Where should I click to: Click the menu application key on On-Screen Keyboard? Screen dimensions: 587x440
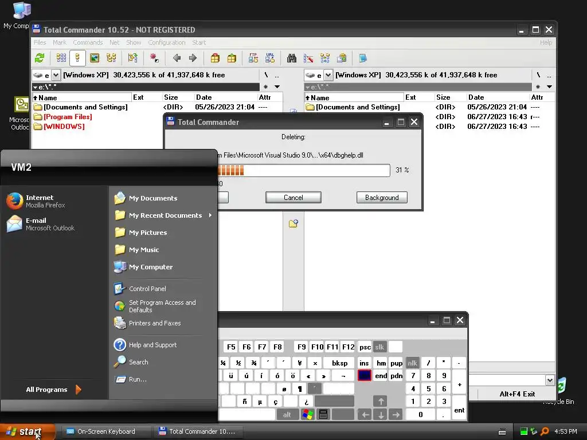point(323,414)
